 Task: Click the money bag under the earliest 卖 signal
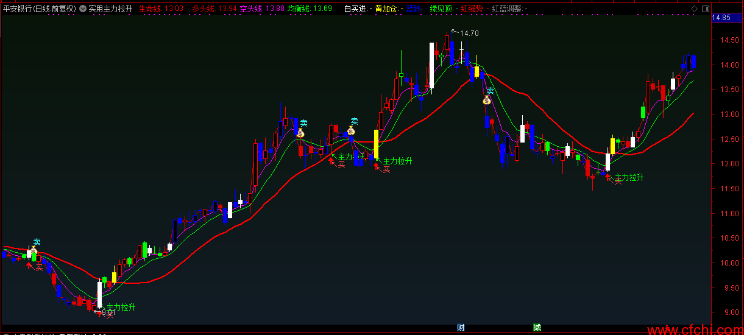(34, 251)
